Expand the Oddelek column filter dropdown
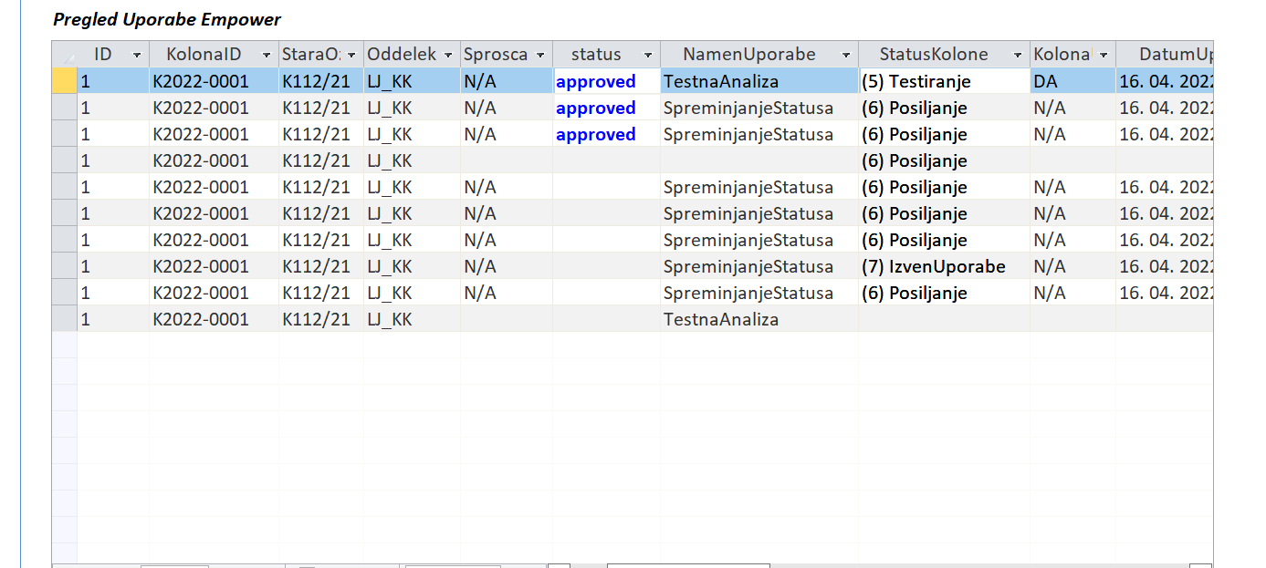 (x=448, y=55)
